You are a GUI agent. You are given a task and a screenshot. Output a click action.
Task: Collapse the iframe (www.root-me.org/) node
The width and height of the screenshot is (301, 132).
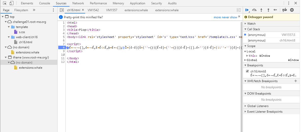(x=6, y=57)
